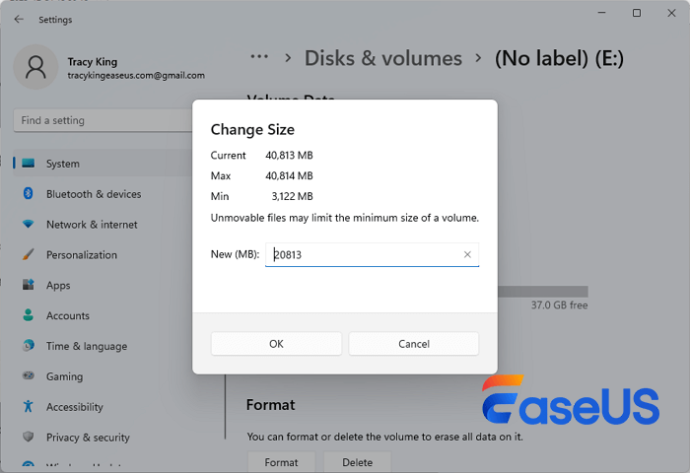The height and width of the screenshot is (473, 690).
Task: Click the Privacy shield icon
Action: [x=29, y=437]
